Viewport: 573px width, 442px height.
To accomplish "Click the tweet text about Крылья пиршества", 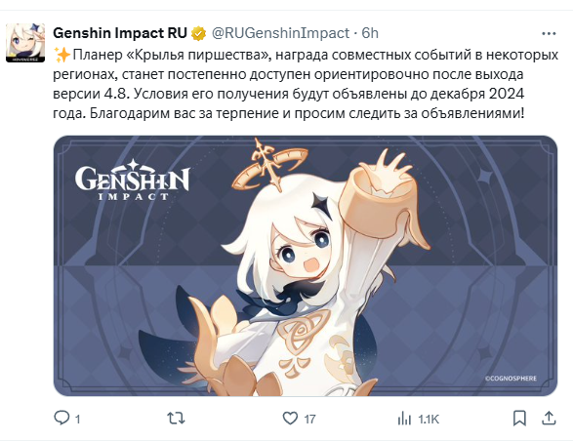I will click(x=306, y=84).
